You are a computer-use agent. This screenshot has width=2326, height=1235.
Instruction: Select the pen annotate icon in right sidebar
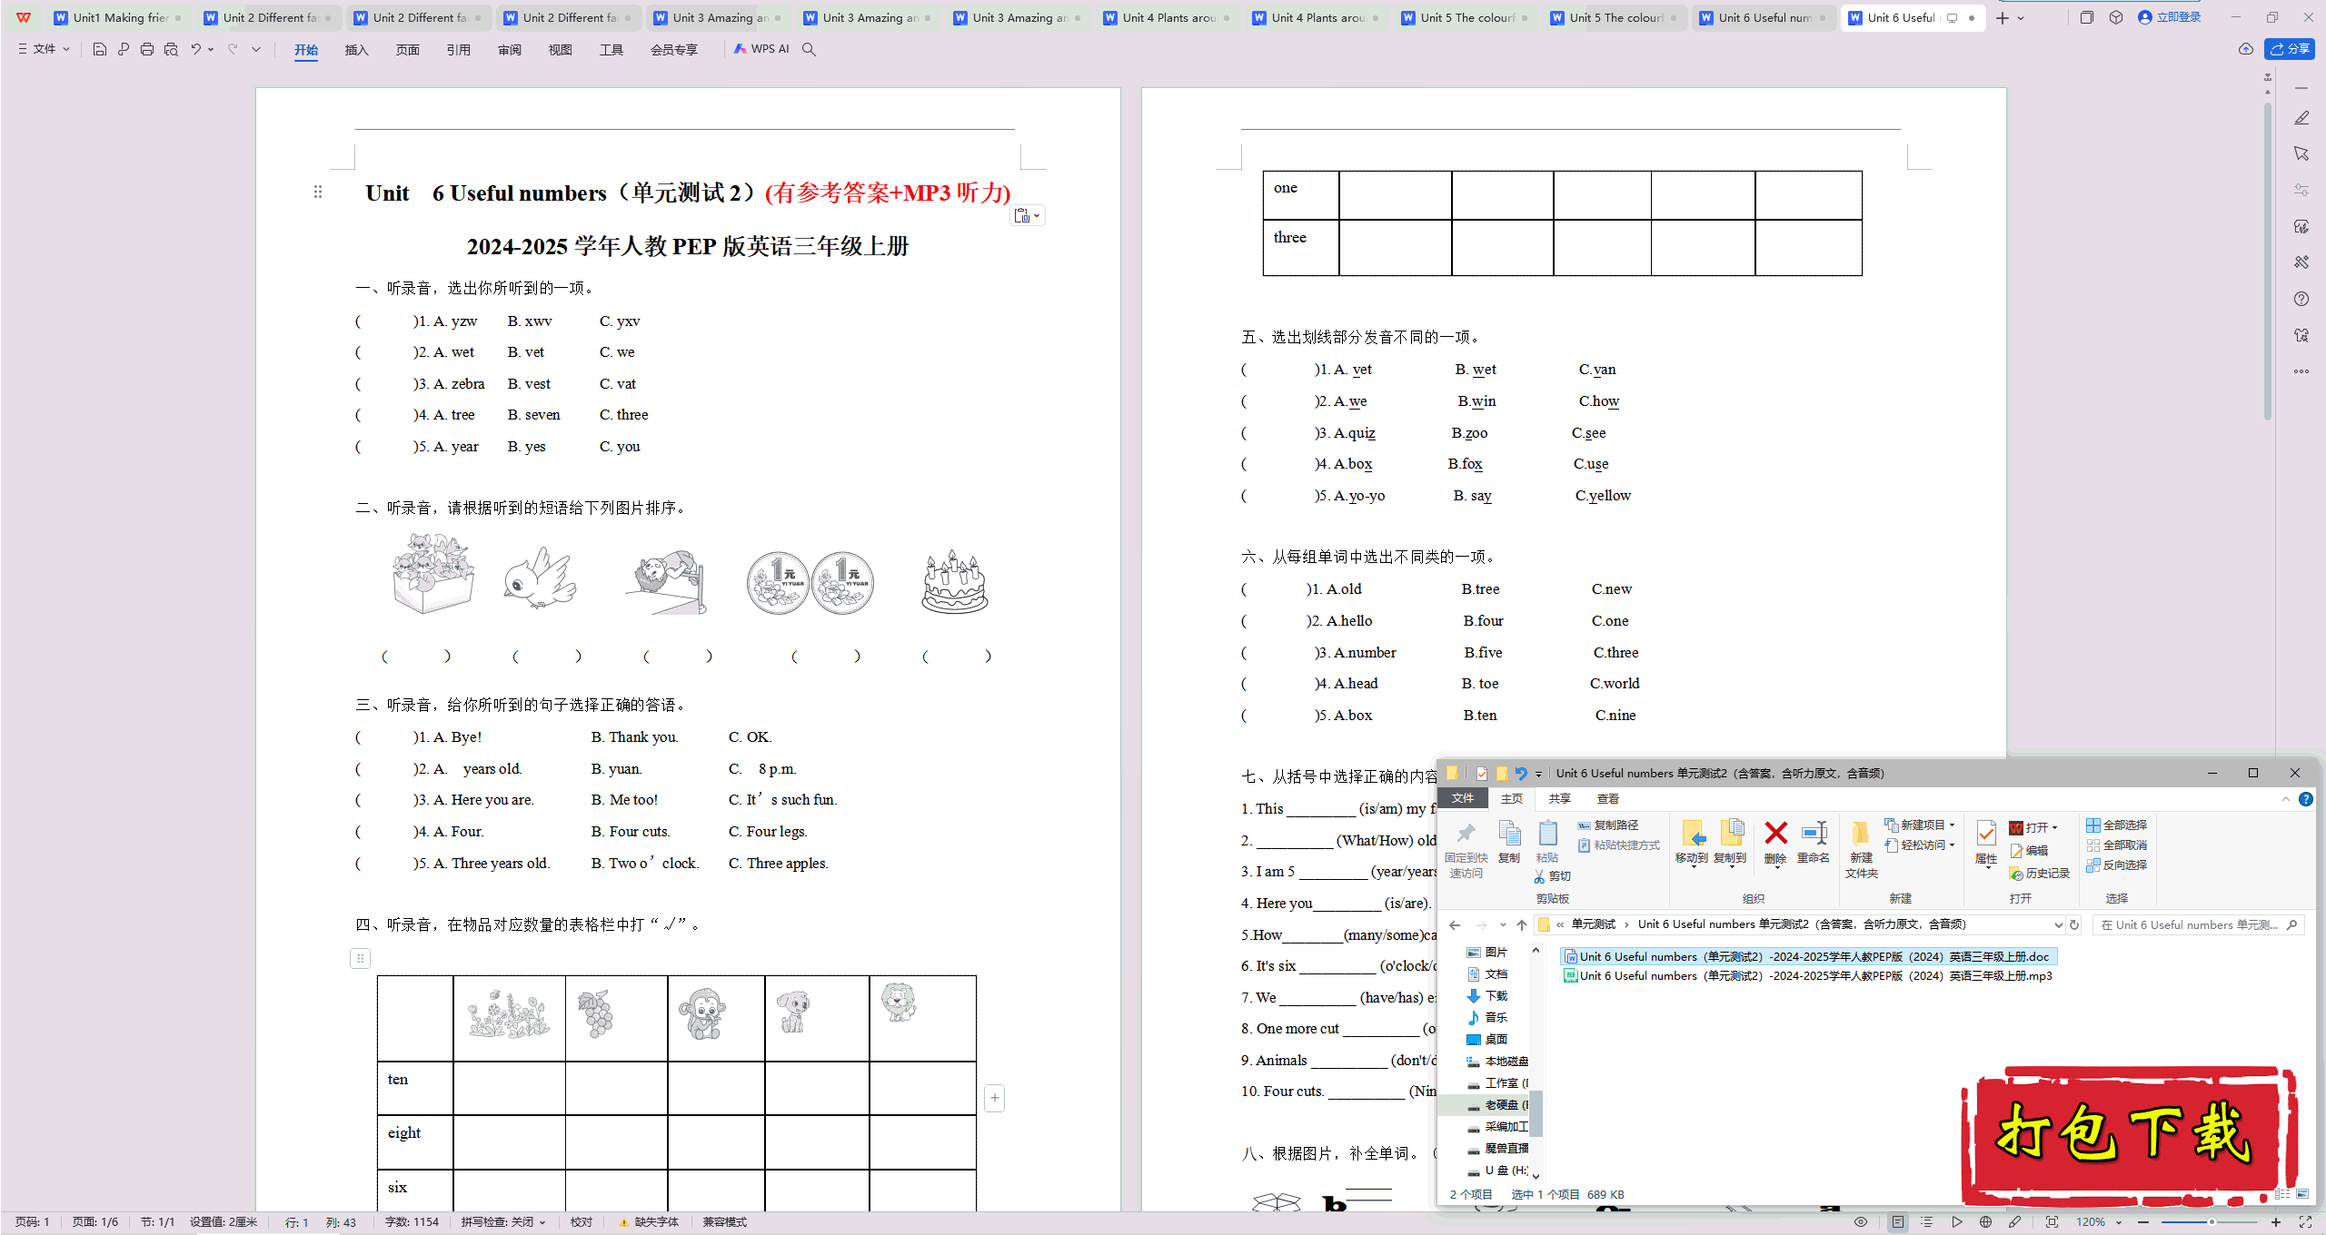[2301, 118]
